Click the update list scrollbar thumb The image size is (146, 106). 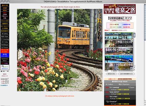coord(135,35)
